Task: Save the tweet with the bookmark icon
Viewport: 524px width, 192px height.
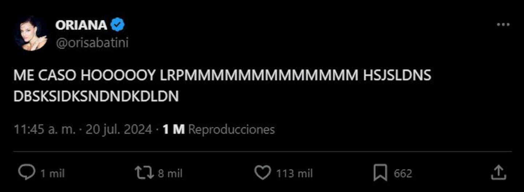Action: (x=380, y=173)
